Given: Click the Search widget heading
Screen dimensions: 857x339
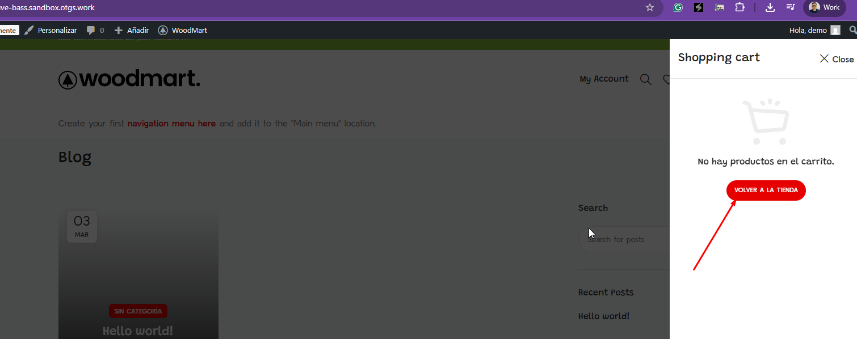Looking at the screenshot, I should click(x=593, y=208).
